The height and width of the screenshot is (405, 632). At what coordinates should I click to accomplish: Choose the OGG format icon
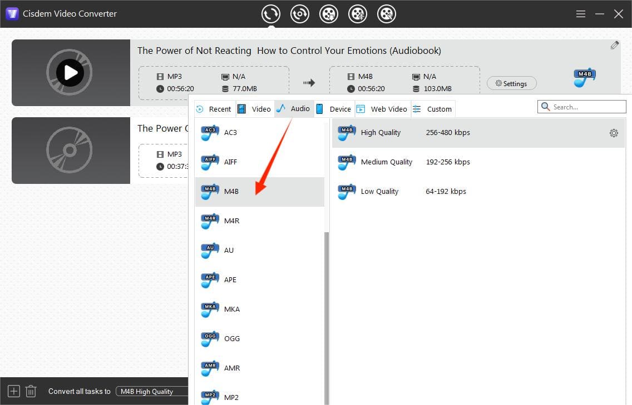[210, 338]
